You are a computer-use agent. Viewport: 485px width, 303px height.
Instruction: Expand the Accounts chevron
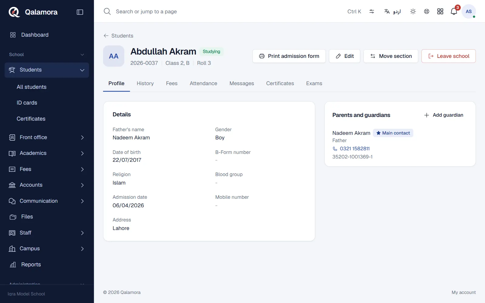(82, 185)
